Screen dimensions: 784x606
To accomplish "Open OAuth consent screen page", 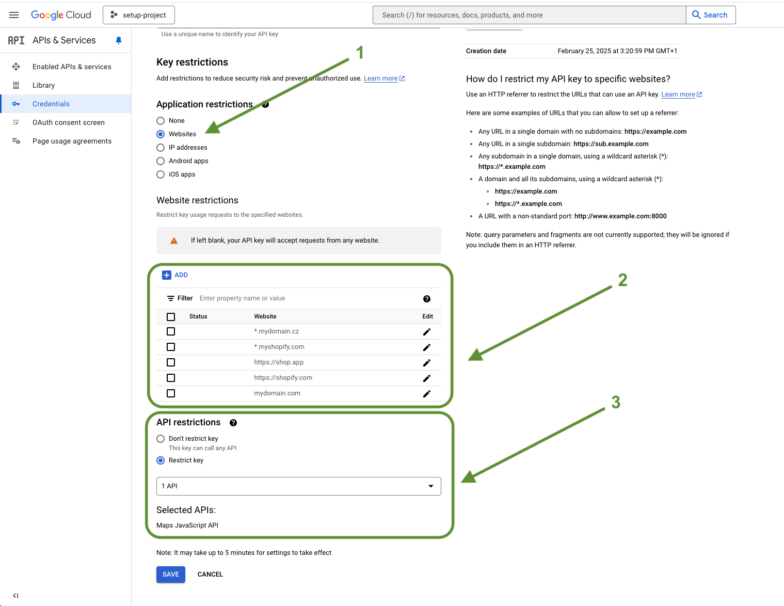I will 69,122.
